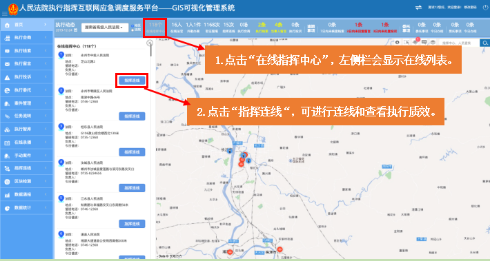The image size is (490, 261).
Task: Click the 2条 执行线索 yellow statistic
Action: 262,28
